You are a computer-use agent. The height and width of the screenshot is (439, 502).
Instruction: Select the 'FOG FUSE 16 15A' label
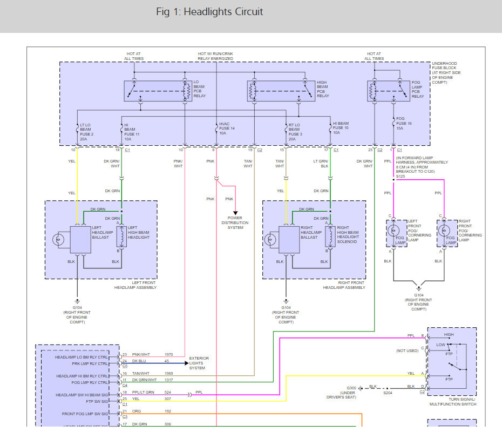(404, 123)
